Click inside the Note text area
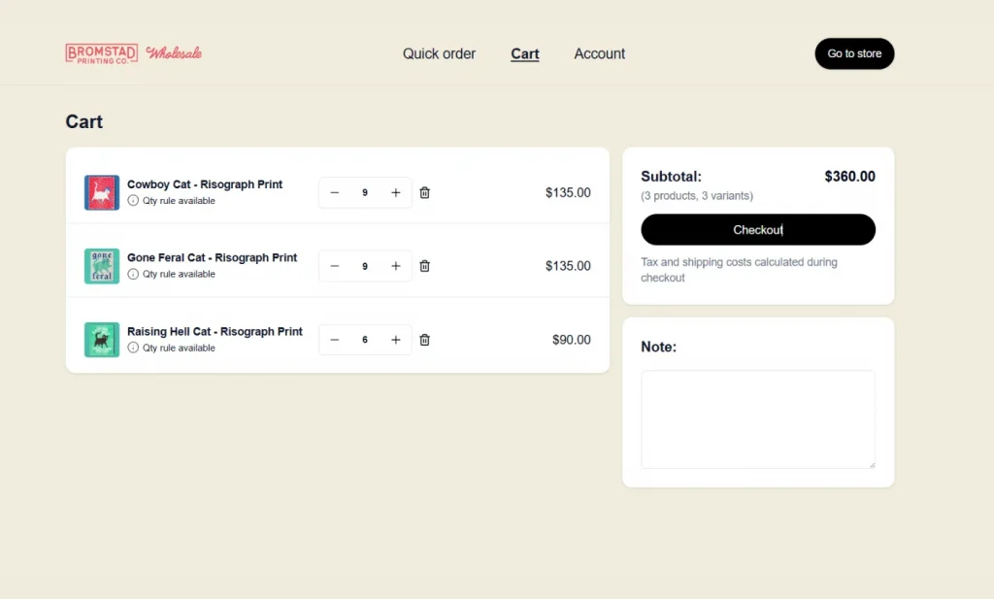The width and height of the screenshot is (994, 599). coord(757,418)
